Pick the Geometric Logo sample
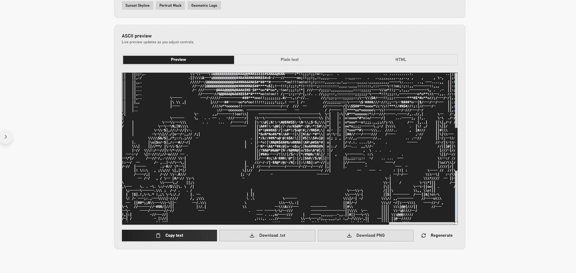 point(204,5)
